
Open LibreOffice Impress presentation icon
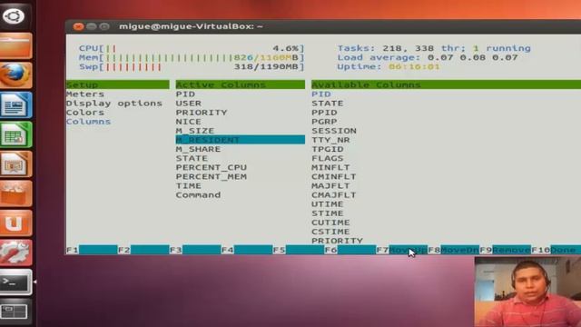click(x=15, y=163)
